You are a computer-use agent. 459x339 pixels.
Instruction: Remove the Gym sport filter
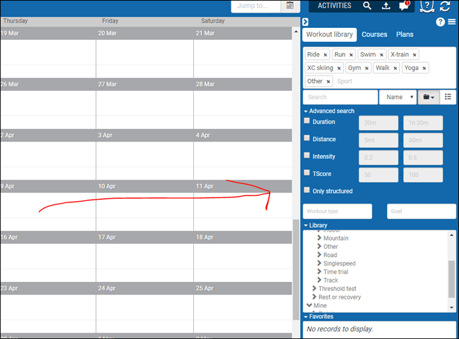coord(366,69)
